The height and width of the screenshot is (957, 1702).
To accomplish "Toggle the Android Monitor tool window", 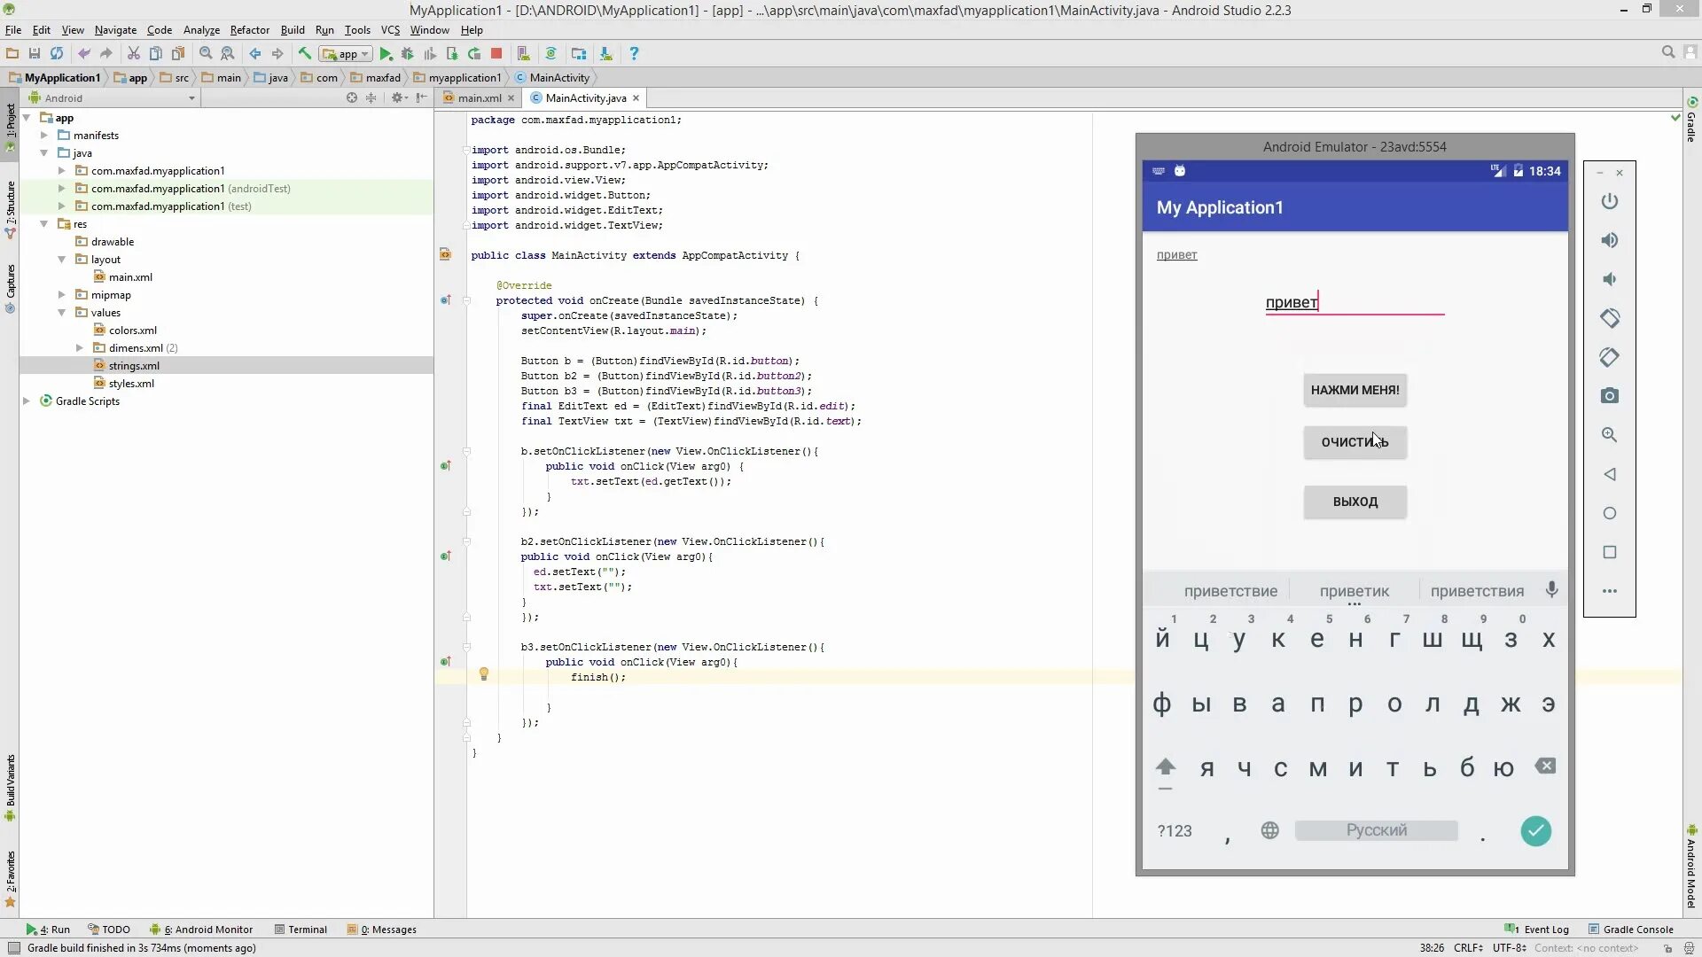I will pyautogui.click(x=206, y=930).
